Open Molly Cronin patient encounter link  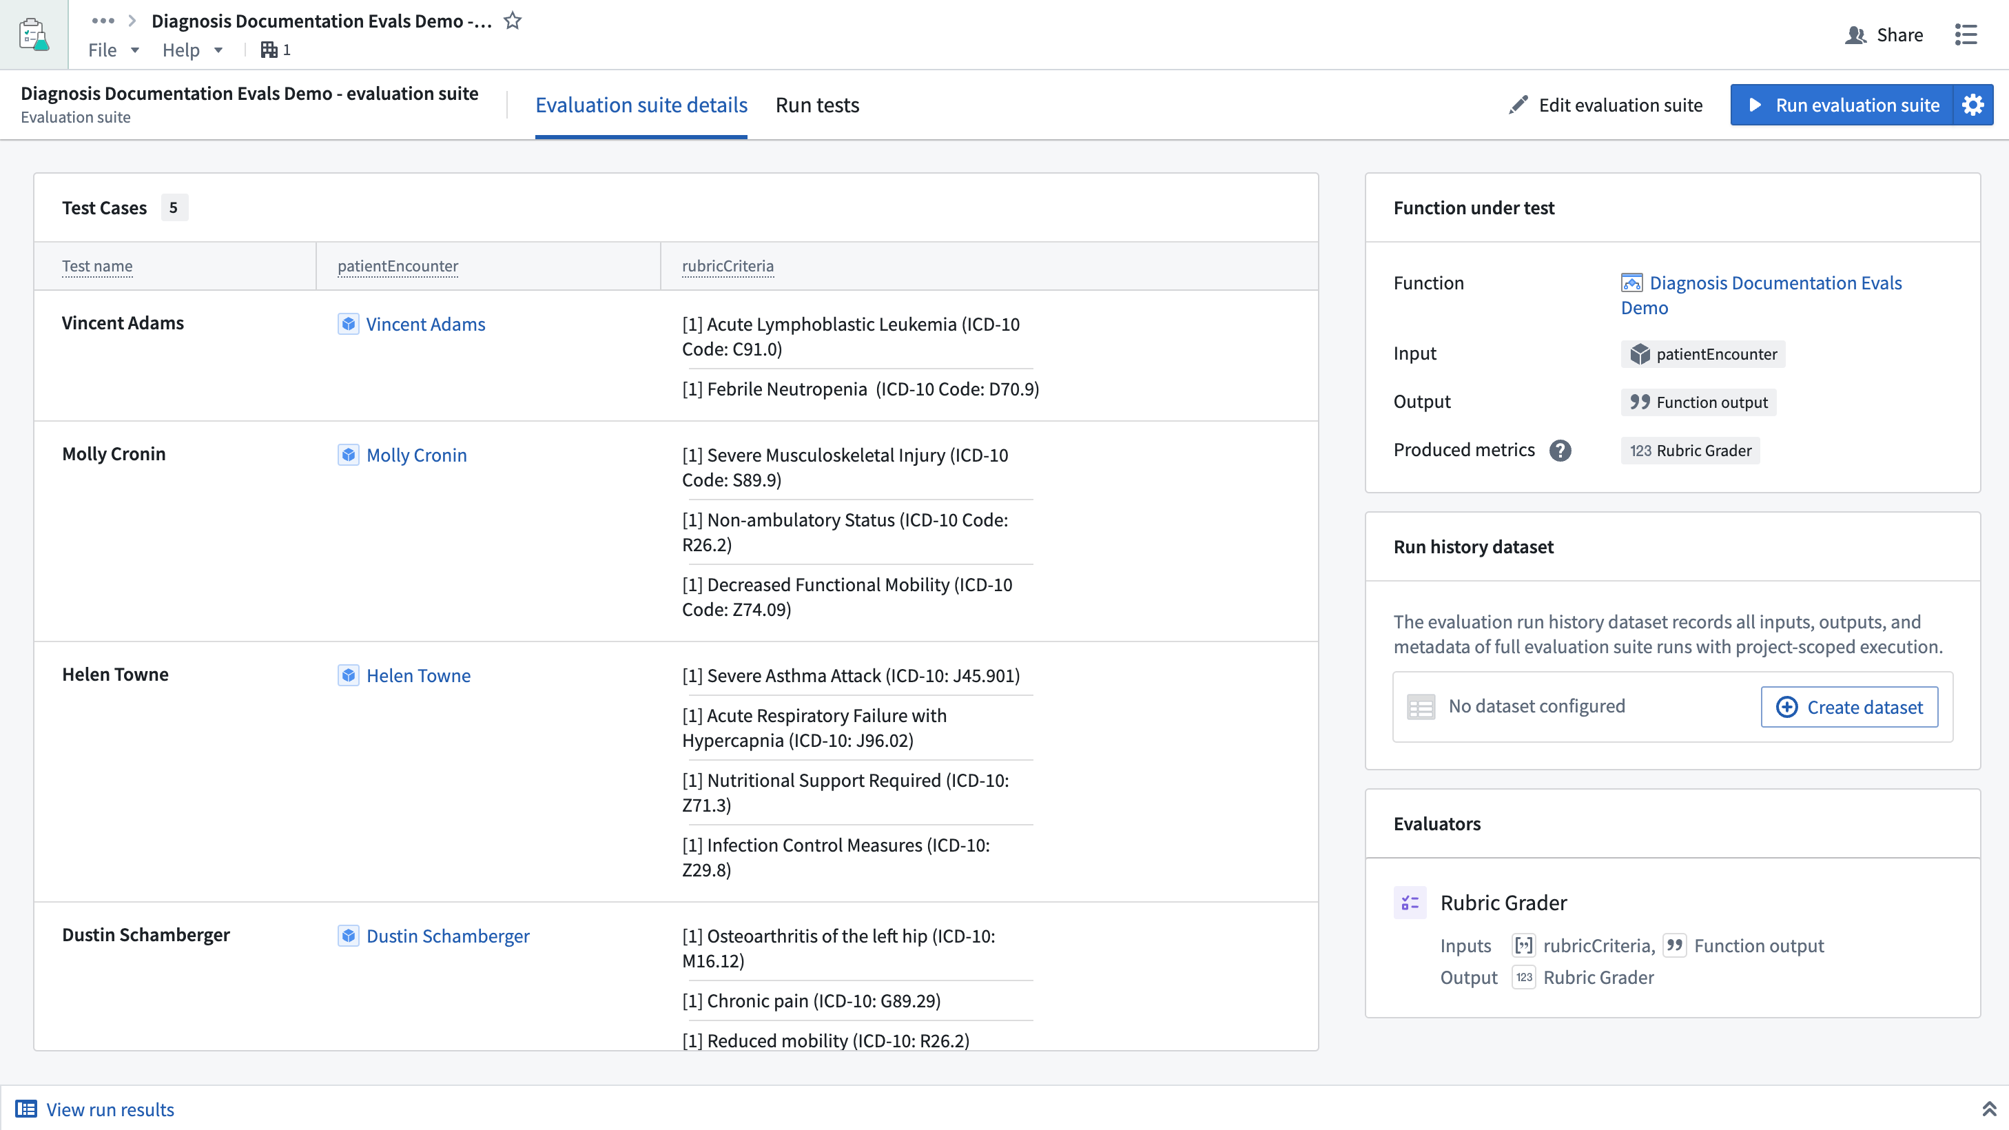[416, 455]
